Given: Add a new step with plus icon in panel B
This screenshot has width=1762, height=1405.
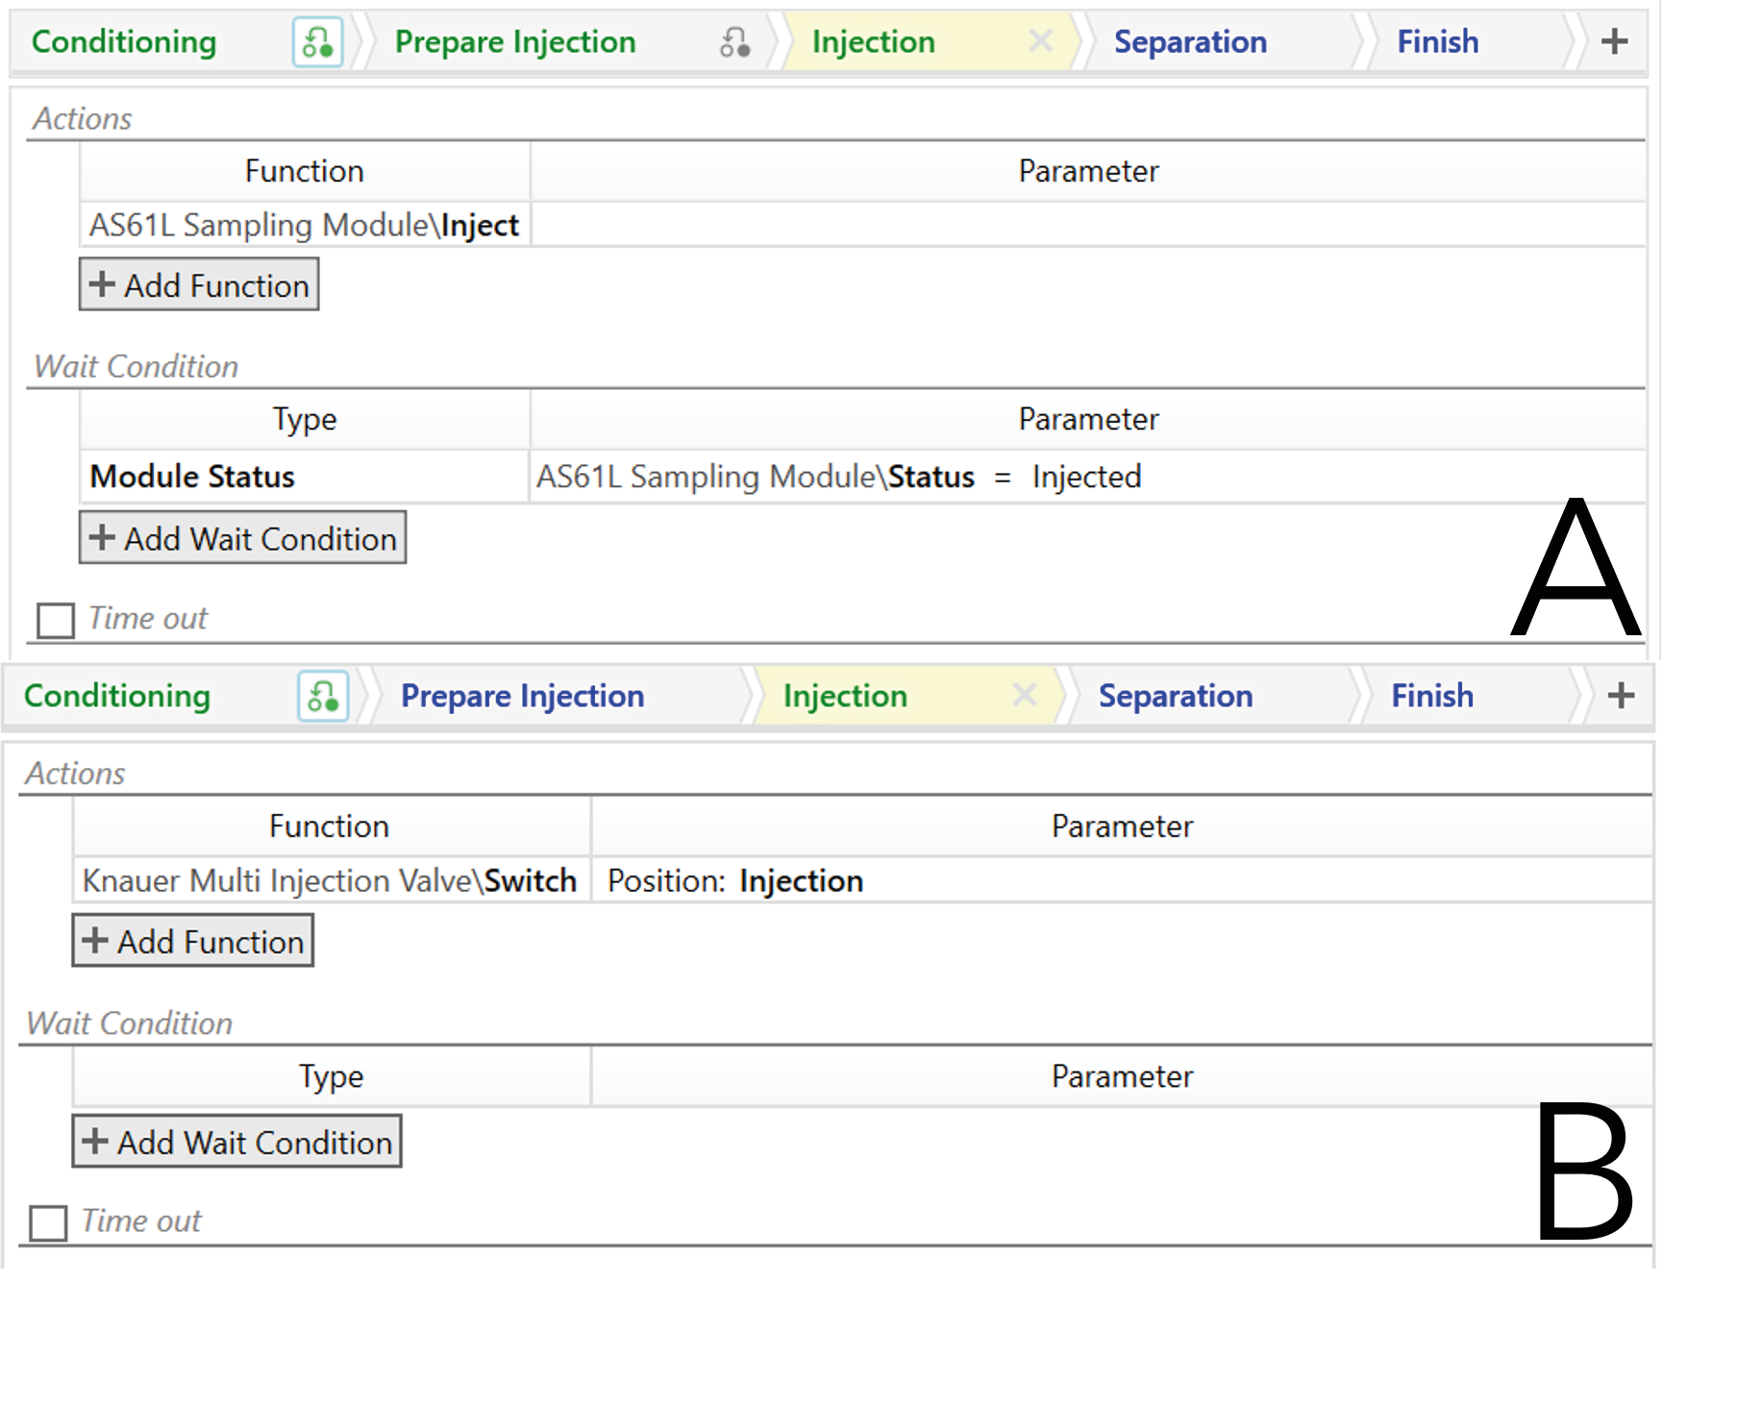Looking at the screenshot, I should [x=1621, y=696].
